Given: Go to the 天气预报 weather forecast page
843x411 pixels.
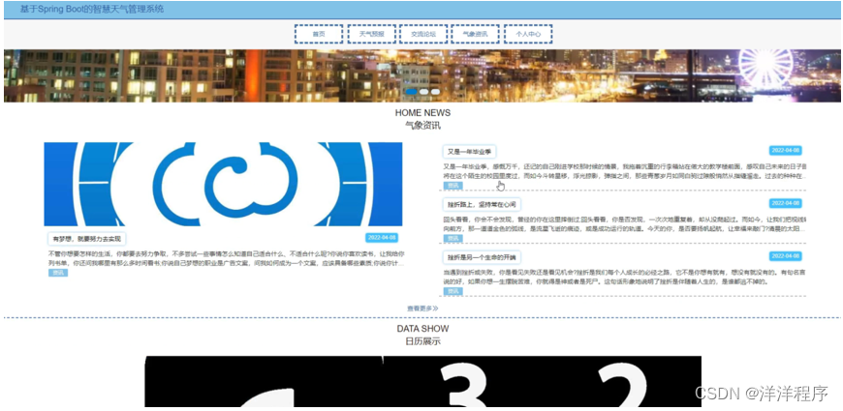Looking at the screenshot, I should point(372,34).
